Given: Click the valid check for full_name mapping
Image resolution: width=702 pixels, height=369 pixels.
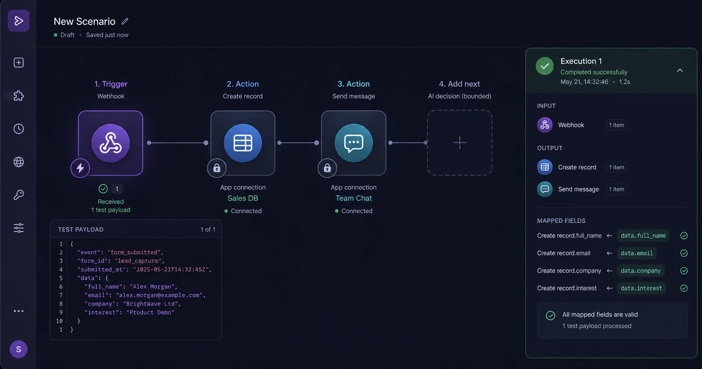Looking at the screenshot, I should tap(684, 235).
